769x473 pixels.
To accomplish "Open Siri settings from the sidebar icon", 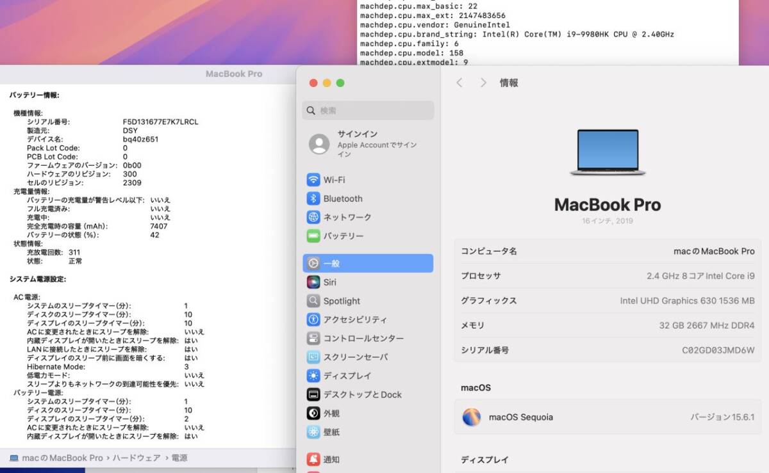I will click(313, 282).
